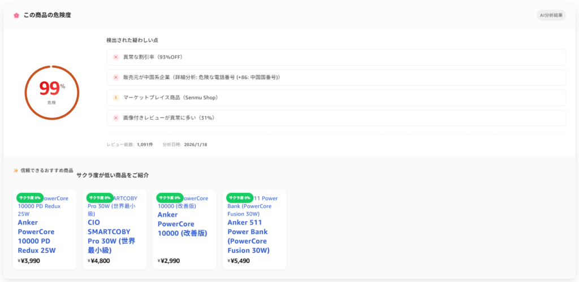Image resolution: width=579 pixels, height=282 pixels.
Task: Select the 異常な割引率 (93%OFF) row
Action: click(x=336, y=57)
